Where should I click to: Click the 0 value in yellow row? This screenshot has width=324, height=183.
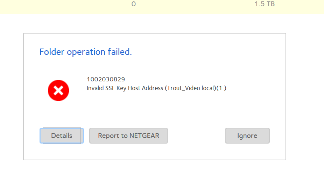[134, 5]
